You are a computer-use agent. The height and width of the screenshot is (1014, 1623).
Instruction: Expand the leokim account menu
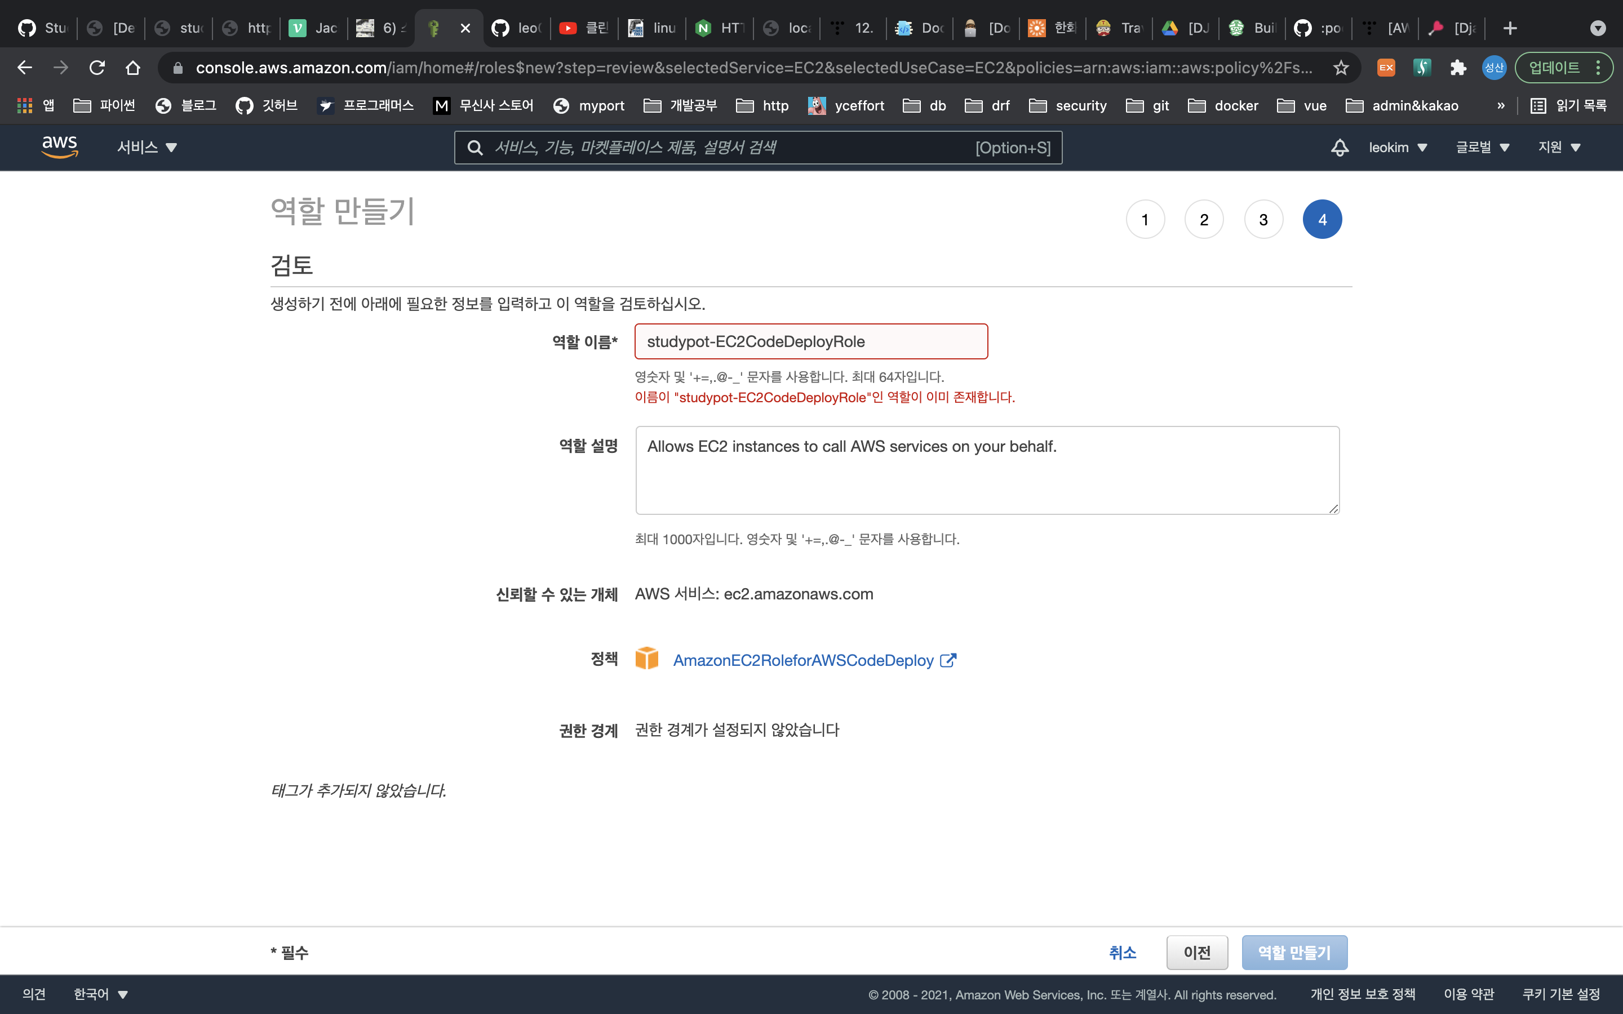pyautogui.click(x=1399, y=147)
